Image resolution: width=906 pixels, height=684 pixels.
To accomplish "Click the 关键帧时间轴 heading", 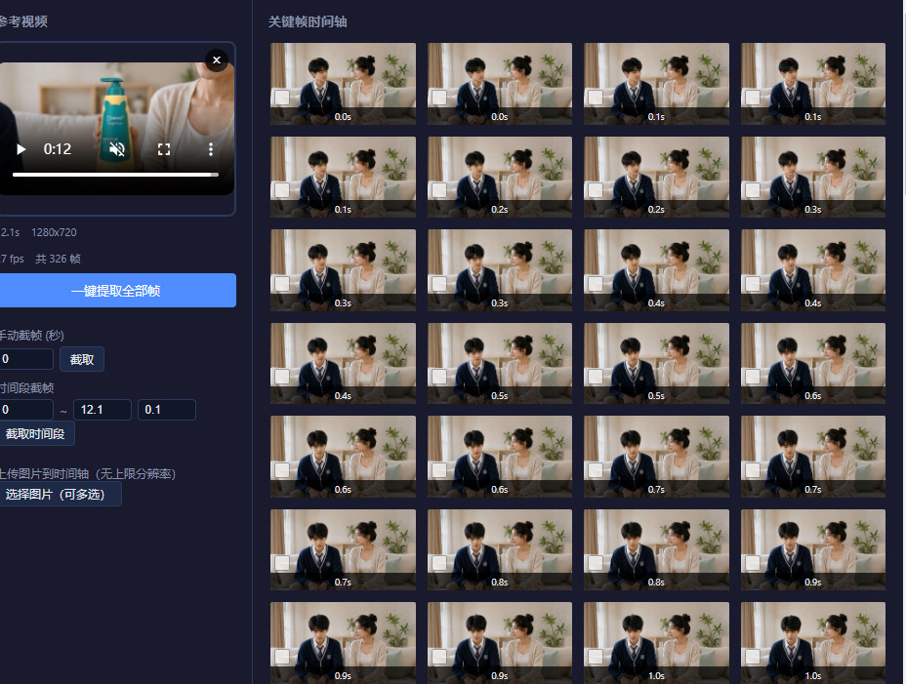I will [308, 21].
